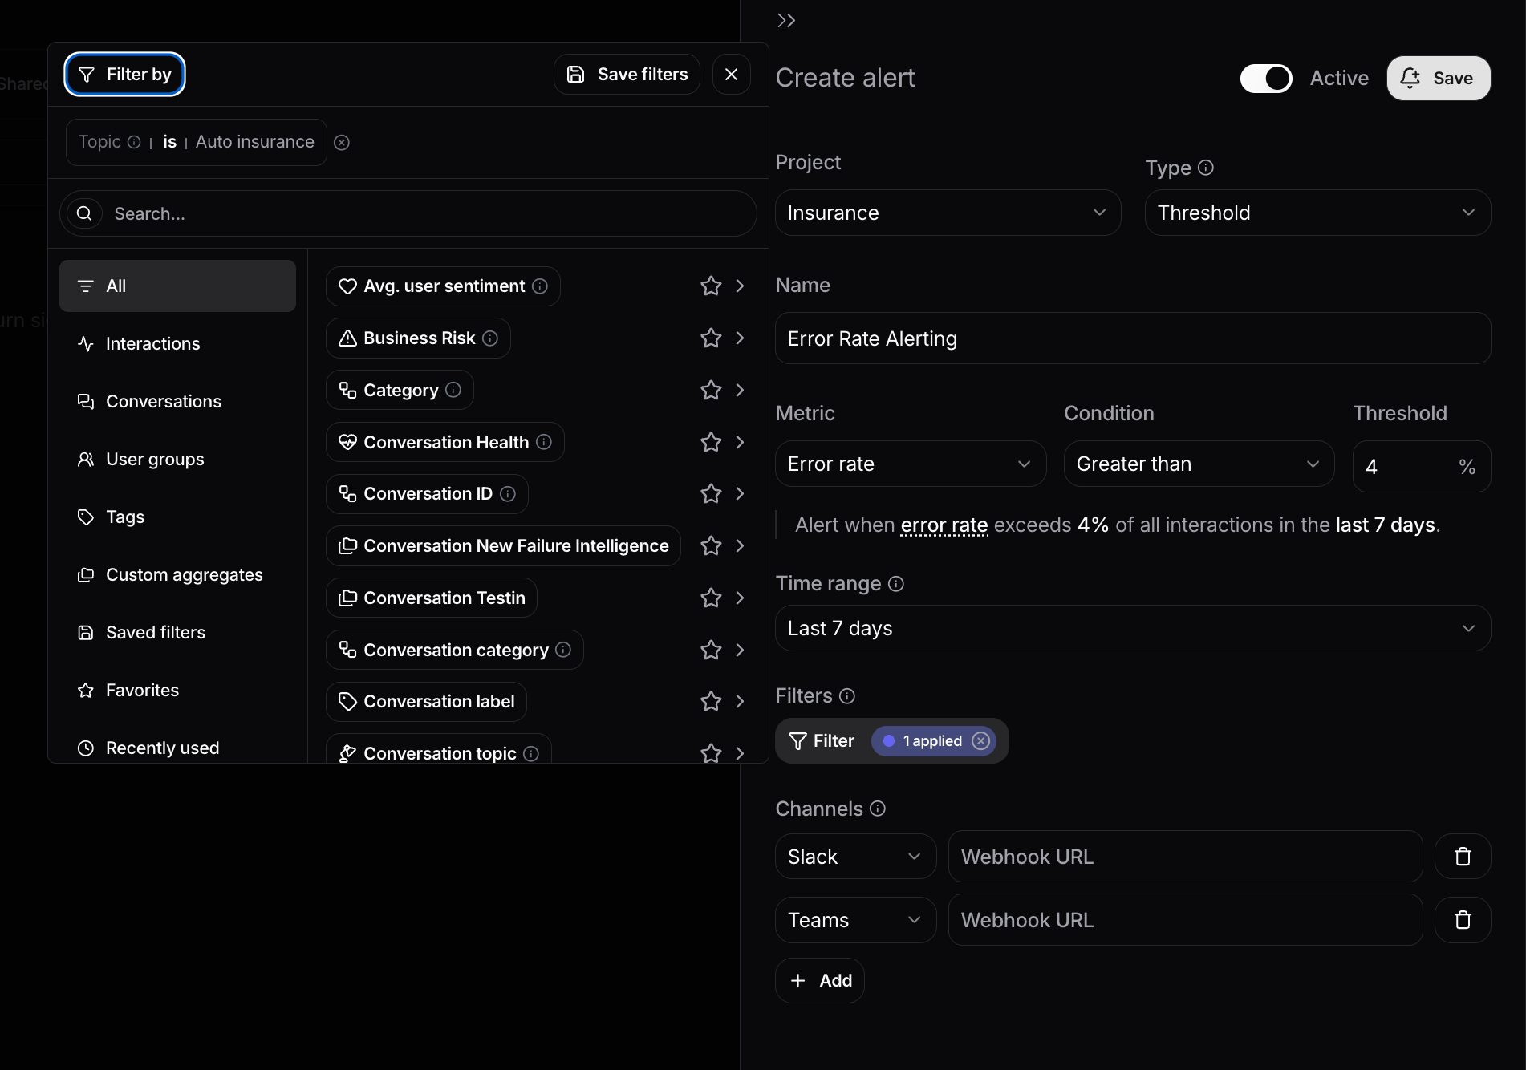The image size is (1526, 1070).
Task: Open the Slack channel dropdown
Action: click(855, 857)
